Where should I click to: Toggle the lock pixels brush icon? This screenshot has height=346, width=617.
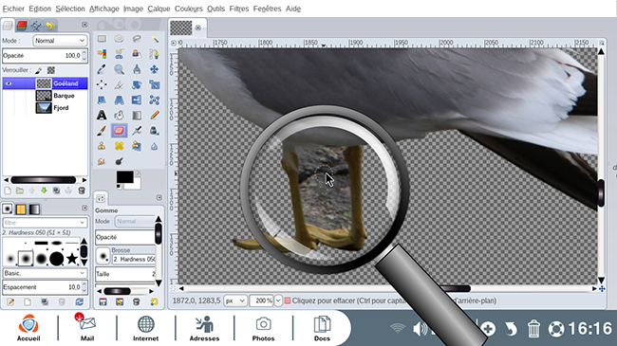point(39,70)
